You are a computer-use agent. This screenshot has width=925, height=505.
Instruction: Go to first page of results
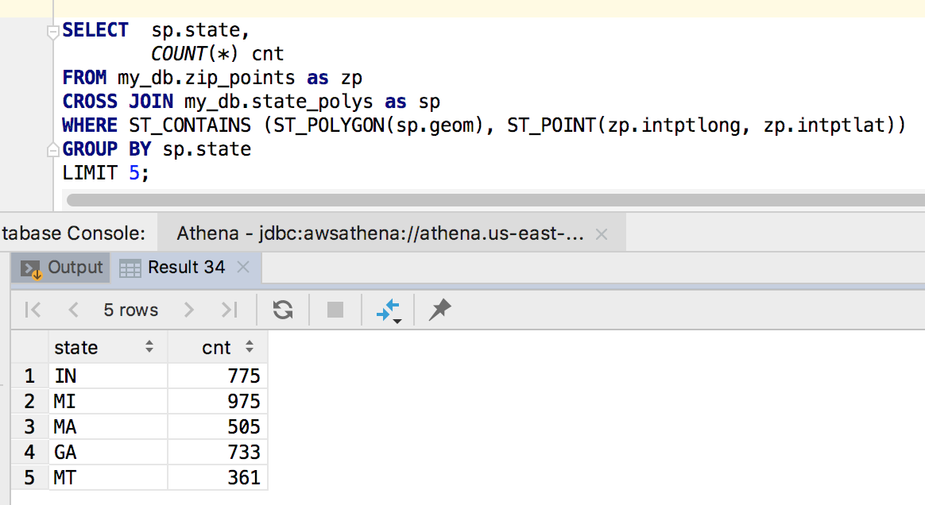coord(33,310)
